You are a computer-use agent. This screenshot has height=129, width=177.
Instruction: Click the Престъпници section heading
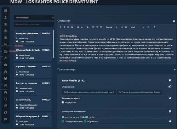(67, 69)
